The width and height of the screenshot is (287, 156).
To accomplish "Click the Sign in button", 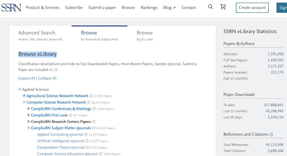I will [x=282, y=8].
